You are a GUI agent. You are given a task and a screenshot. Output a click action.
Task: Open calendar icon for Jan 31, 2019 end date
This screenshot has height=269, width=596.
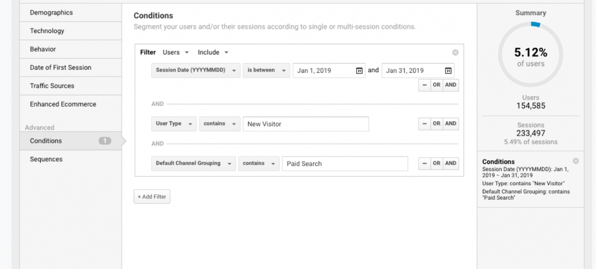point(448,70)
